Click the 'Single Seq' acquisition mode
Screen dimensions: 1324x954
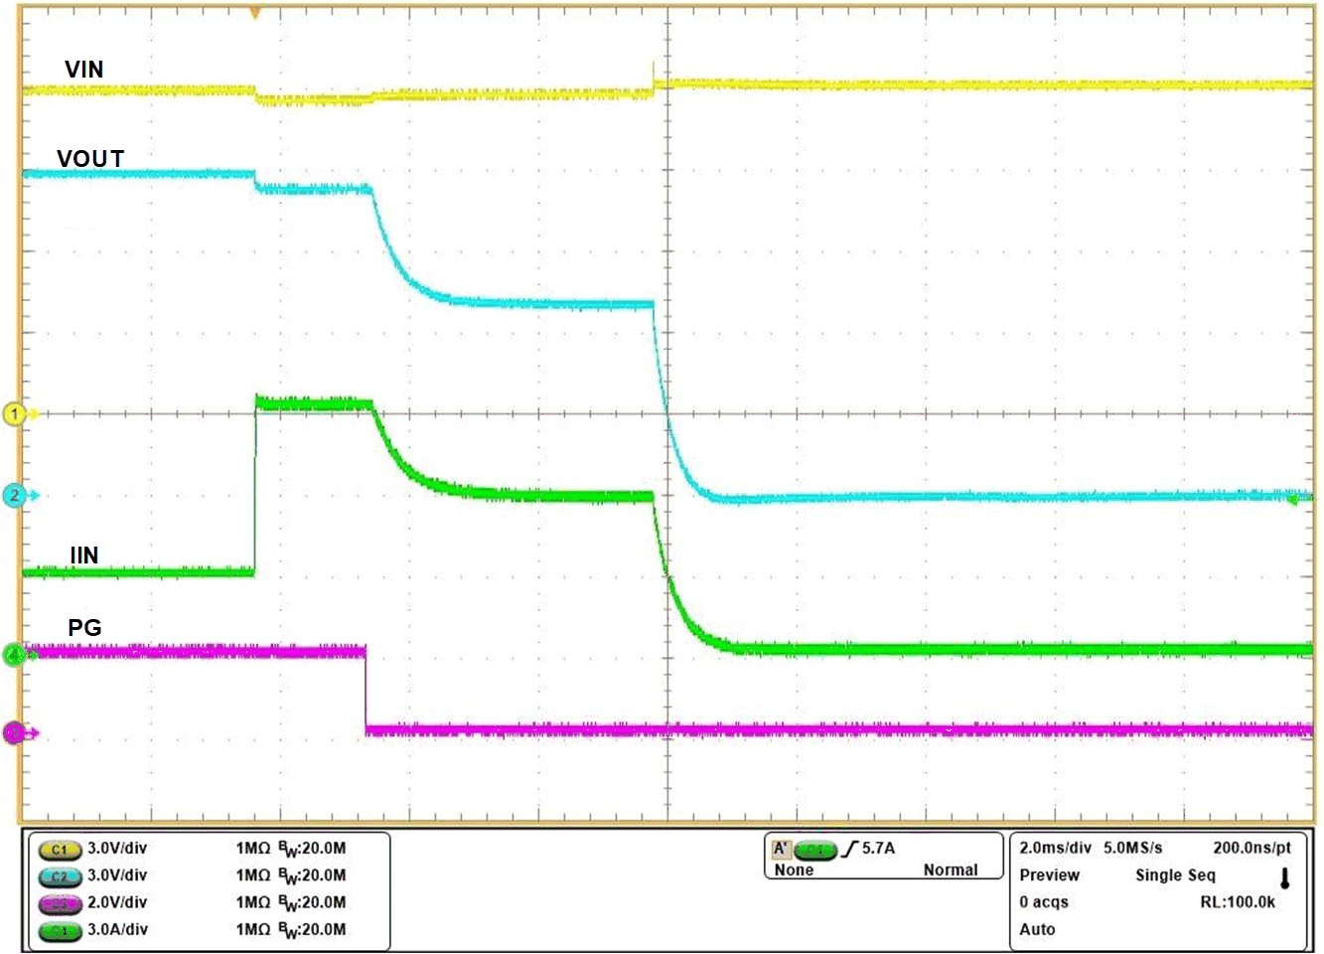(1175, 875)
